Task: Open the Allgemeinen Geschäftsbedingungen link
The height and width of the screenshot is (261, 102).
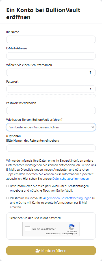Action: 67,198
